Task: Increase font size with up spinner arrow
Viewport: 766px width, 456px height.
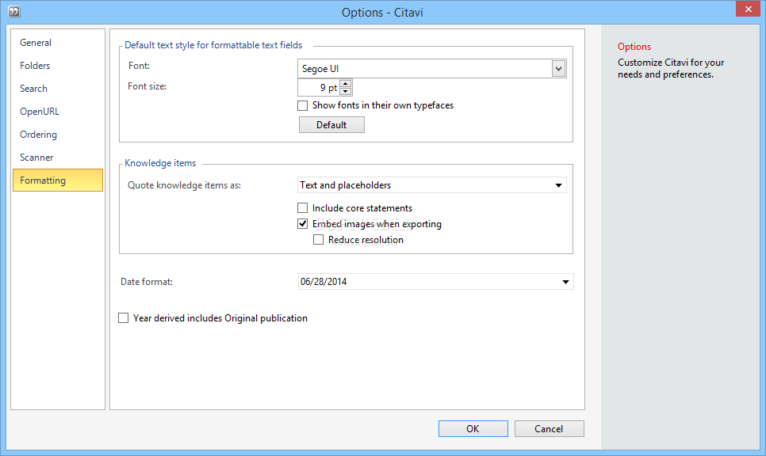Action: 346,84
